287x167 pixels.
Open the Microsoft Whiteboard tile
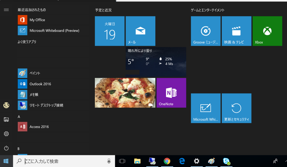206,108
